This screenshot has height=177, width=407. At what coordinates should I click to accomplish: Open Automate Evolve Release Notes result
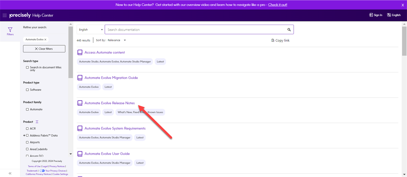click(110, 103)
